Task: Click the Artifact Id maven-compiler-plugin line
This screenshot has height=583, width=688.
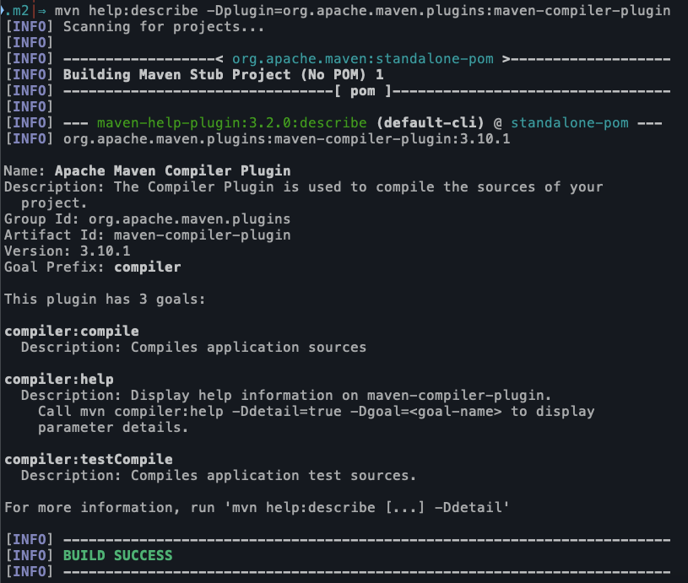Action: point(148,235)
